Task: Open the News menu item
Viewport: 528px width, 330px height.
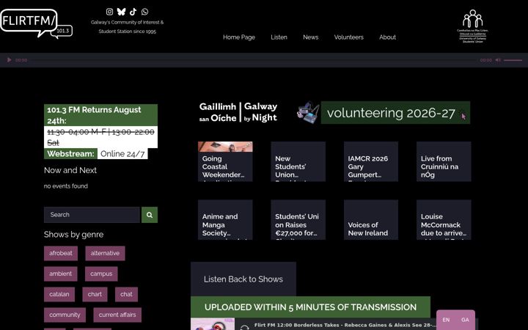Action: (x=311, y=37)
